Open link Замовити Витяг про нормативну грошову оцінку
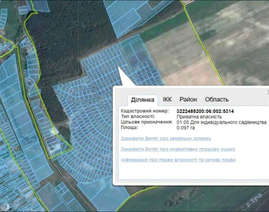Image resolution: width=269 pixels, height=212 pixels. tap(178, 149)
